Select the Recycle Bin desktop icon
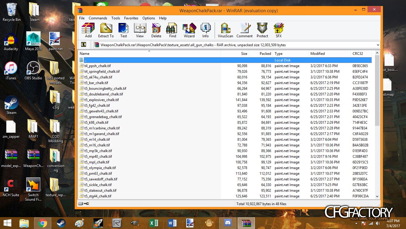Viewport: 406px width, 229px height. (11, 12)
